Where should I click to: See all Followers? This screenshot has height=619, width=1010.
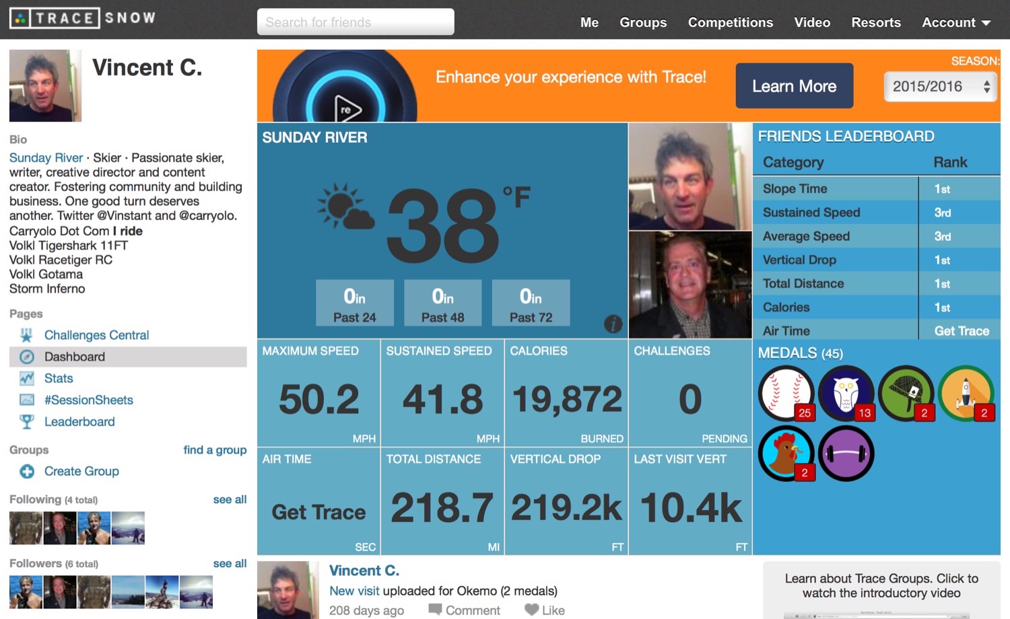tap(230, 564)
